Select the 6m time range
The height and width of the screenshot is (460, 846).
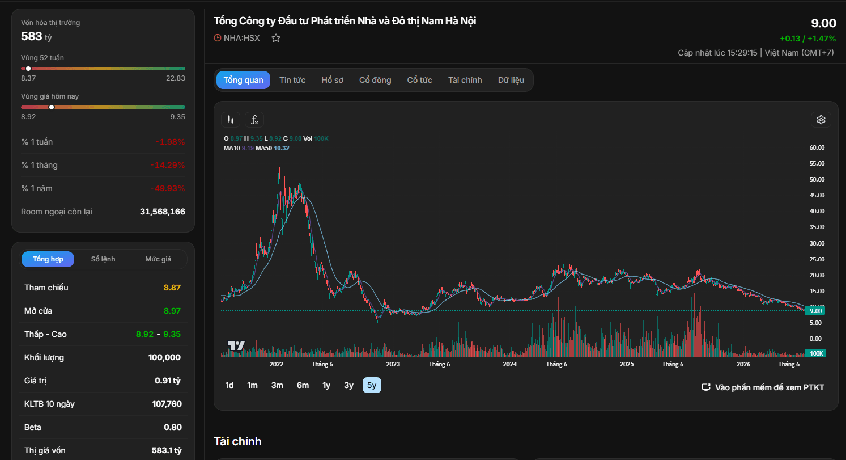tap(303, 385)
